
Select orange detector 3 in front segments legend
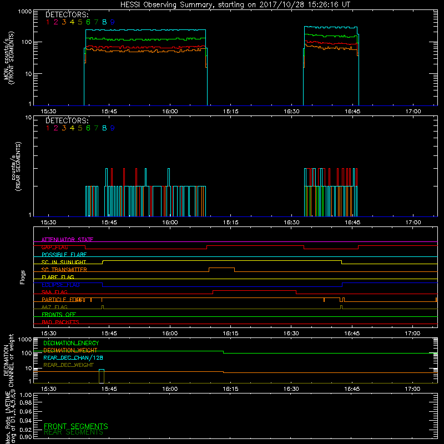(64, 22)
